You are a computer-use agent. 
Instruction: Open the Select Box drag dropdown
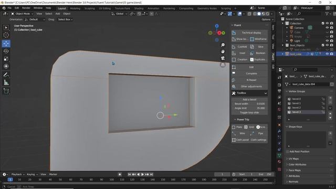tap(65, 19)
